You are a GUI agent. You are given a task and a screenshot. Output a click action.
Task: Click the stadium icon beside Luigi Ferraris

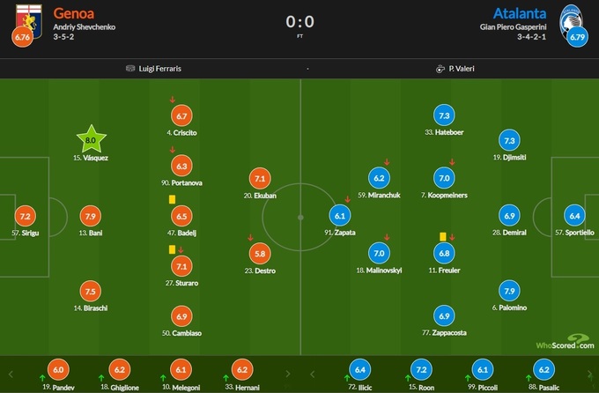(x=130, y=68)
